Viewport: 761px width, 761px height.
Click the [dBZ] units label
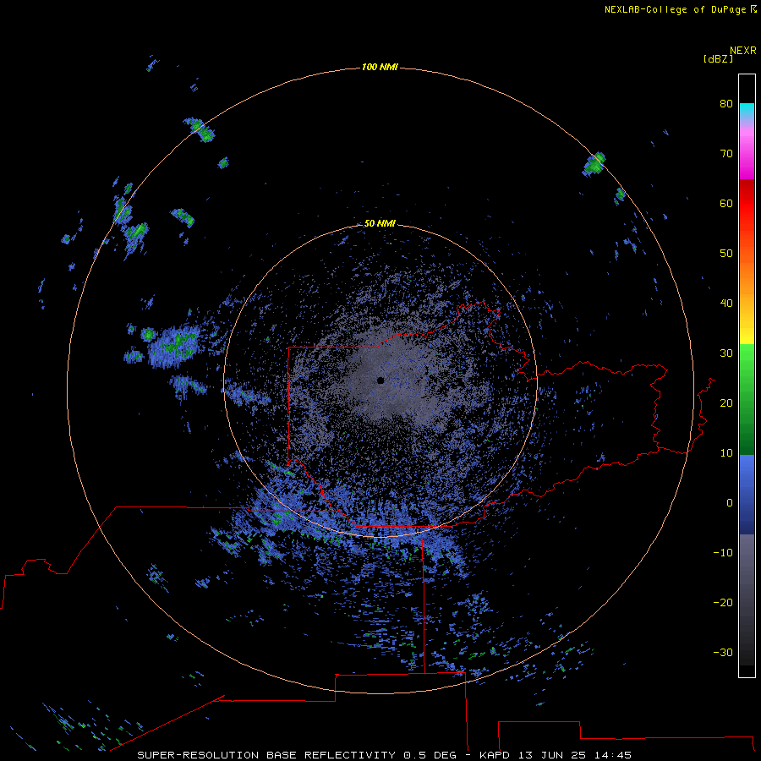(x=718, y=59)
